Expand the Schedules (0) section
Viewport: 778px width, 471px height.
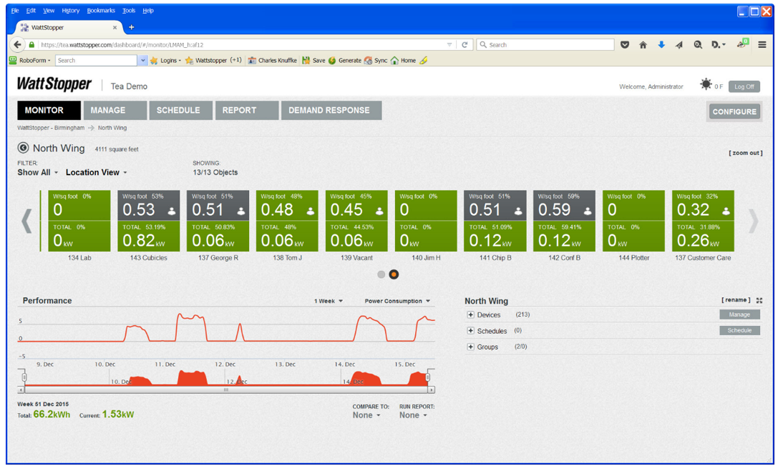click(470, 330)
